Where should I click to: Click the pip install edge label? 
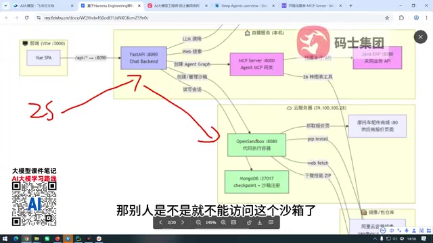tap(317, 139)
